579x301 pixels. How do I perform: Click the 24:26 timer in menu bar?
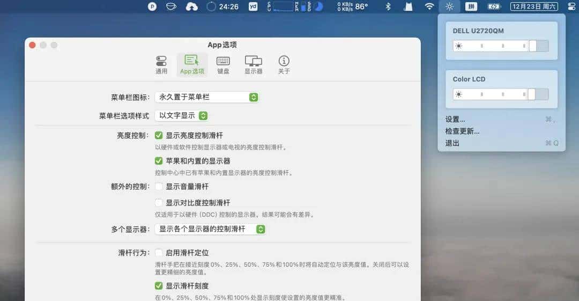click(222, 6)
